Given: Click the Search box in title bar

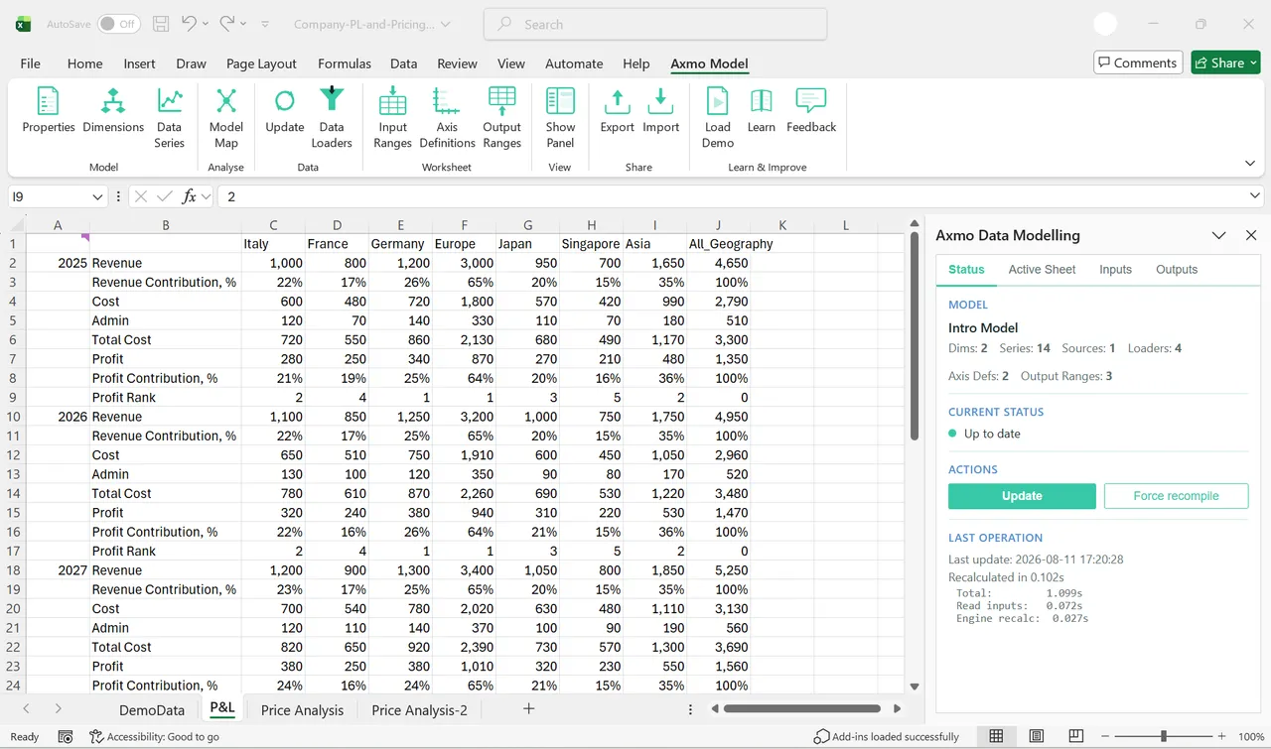Looking at the screenshot, I should click(x=655, y=24).
